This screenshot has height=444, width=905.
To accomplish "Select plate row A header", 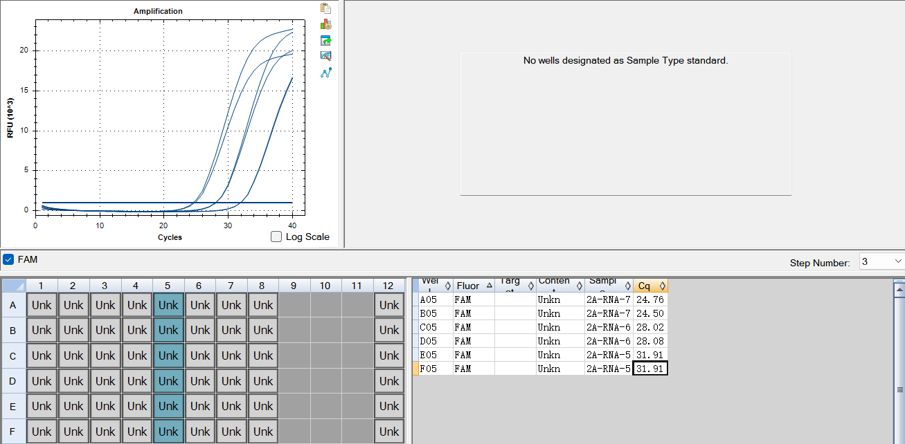I will tap(13, 305).
